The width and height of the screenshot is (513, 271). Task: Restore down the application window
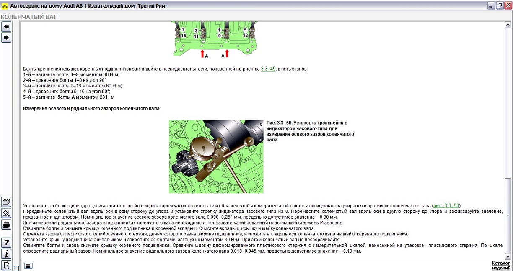(500, 5)
